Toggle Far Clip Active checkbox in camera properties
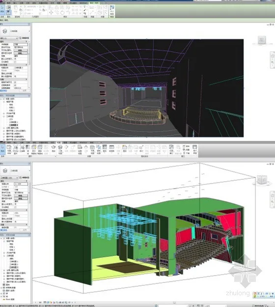Screen dimensions: 275x307 point(15,85)
